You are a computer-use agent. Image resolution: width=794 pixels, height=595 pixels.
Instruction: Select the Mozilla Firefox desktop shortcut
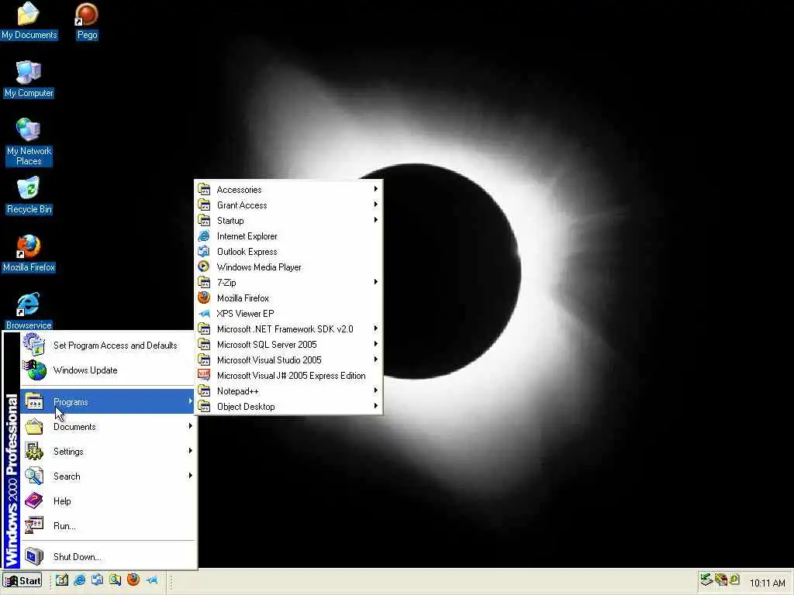pos(29,254)
